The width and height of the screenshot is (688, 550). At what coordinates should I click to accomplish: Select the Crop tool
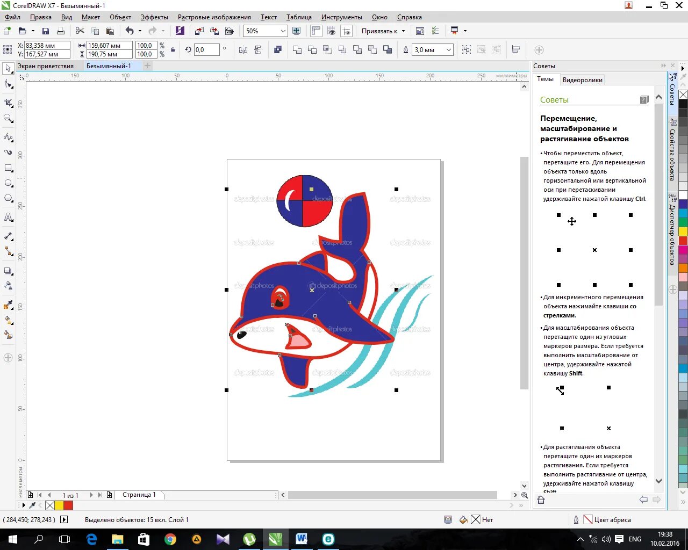[8, 103]
